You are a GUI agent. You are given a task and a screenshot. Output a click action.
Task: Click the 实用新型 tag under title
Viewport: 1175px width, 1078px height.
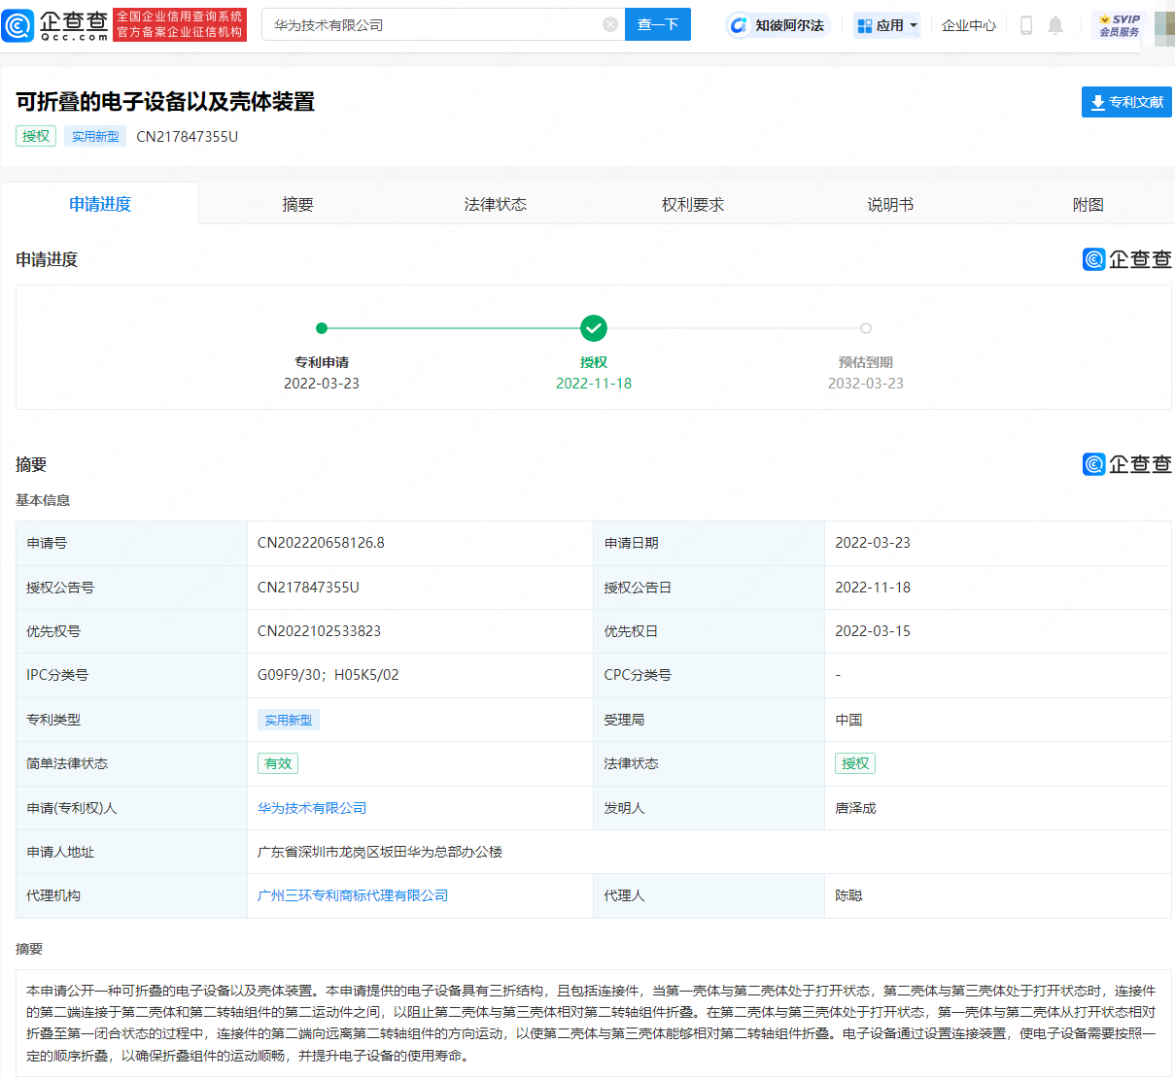point(95,136)
